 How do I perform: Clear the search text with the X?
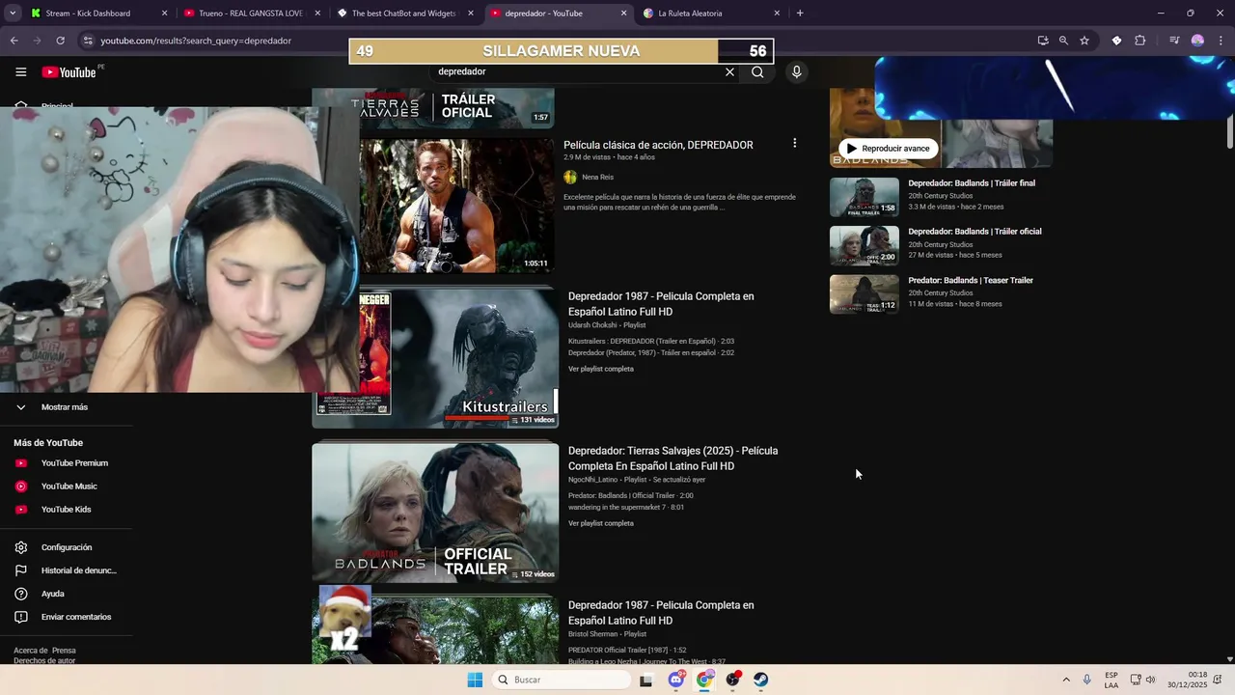click(729, 71)
